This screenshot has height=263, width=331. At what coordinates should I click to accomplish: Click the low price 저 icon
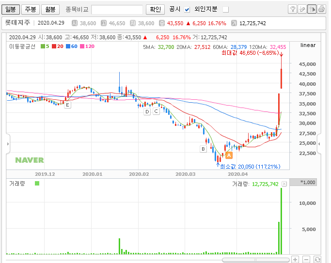(133, 23)
